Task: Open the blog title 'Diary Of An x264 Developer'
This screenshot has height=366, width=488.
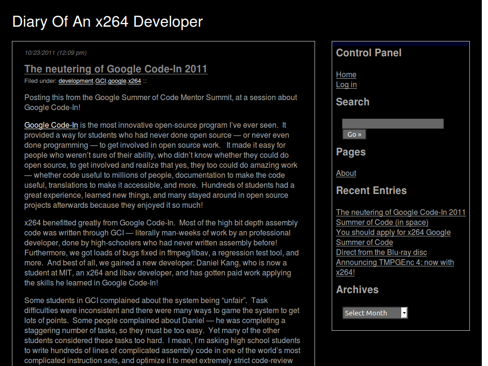Action: [x=107, y=22]
